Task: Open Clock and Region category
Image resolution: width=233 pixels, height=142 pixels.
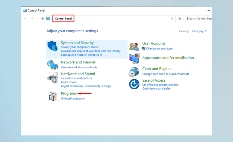Action: [x=156, y=69]
